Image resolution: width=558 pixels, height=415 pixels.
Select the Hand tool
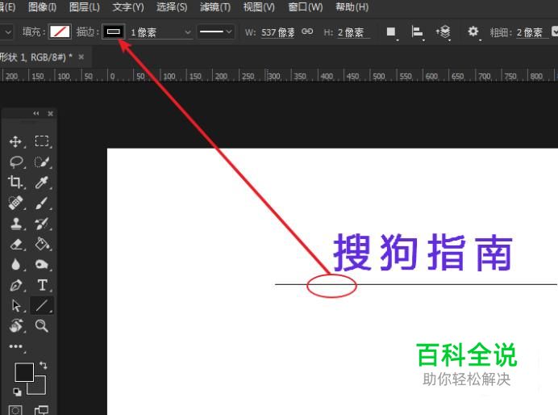(x=15, y=326)
